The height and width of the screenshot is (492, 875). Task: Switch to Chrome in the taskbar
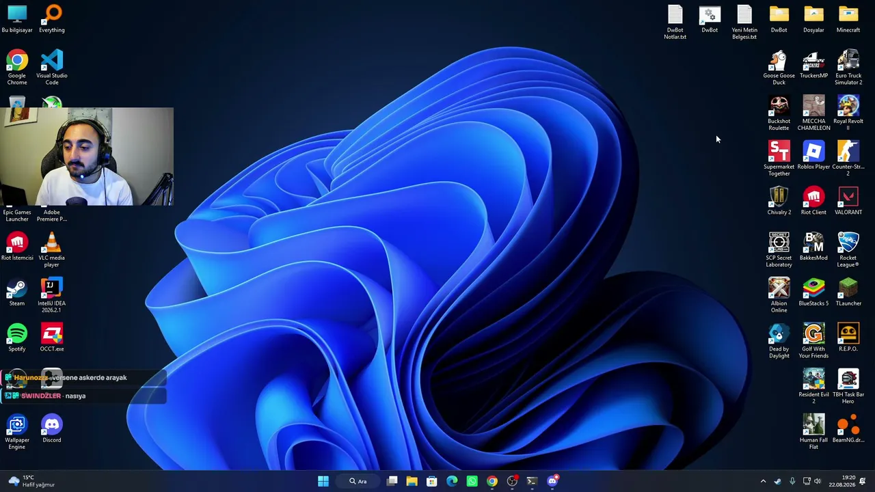(x=492, y=481)
